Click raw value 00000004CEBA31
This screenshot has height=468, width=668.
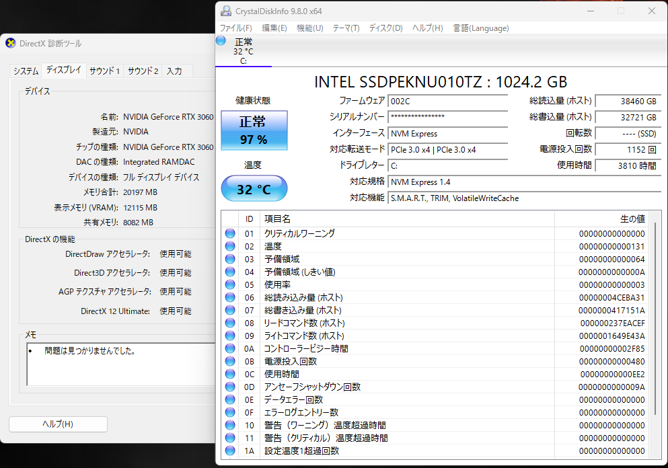pyautogui.click(x=611, y=297)
